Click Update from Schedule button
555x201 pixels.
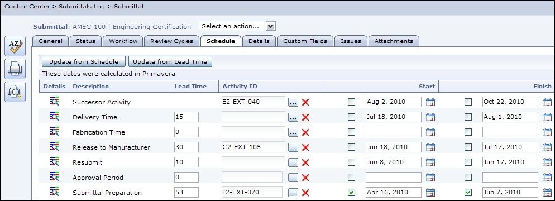click(x=84, y=61)
